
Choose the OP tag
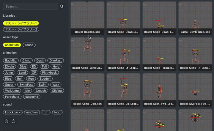point(34,72)
